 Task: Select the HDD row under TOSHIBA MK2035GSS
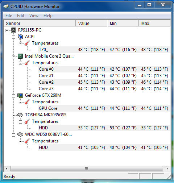point(104,128)
